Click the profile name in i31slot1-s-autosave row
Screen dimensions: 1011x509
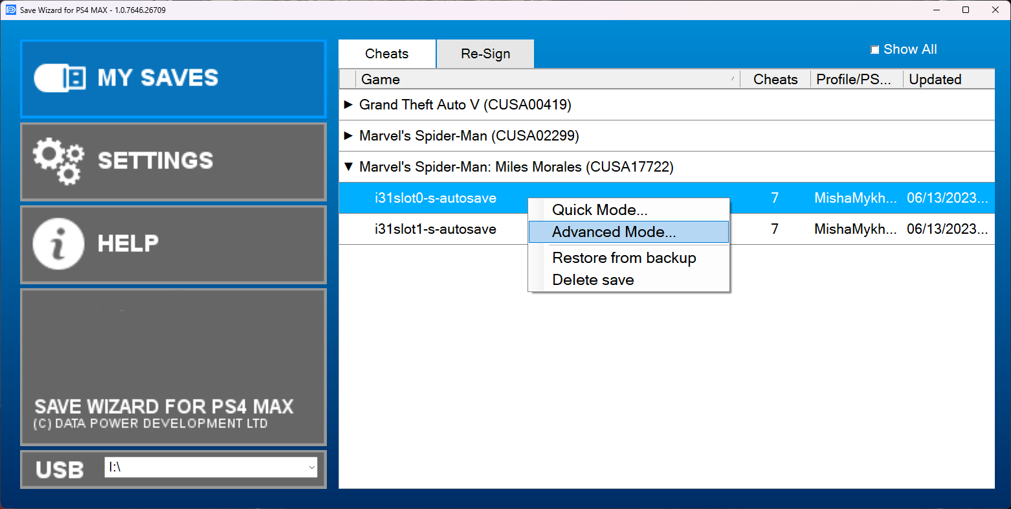click(856, 229)
